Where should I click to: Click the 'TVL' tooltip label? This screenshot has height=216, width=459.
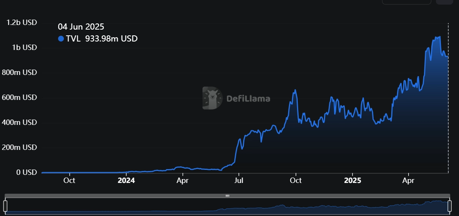pyautogui.click(x=73, y=38)
